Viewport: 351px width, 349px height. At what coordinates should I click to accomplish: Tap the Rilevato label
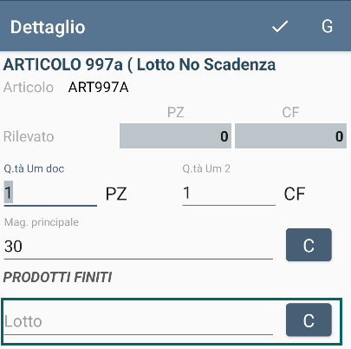[x=29, y=136]
